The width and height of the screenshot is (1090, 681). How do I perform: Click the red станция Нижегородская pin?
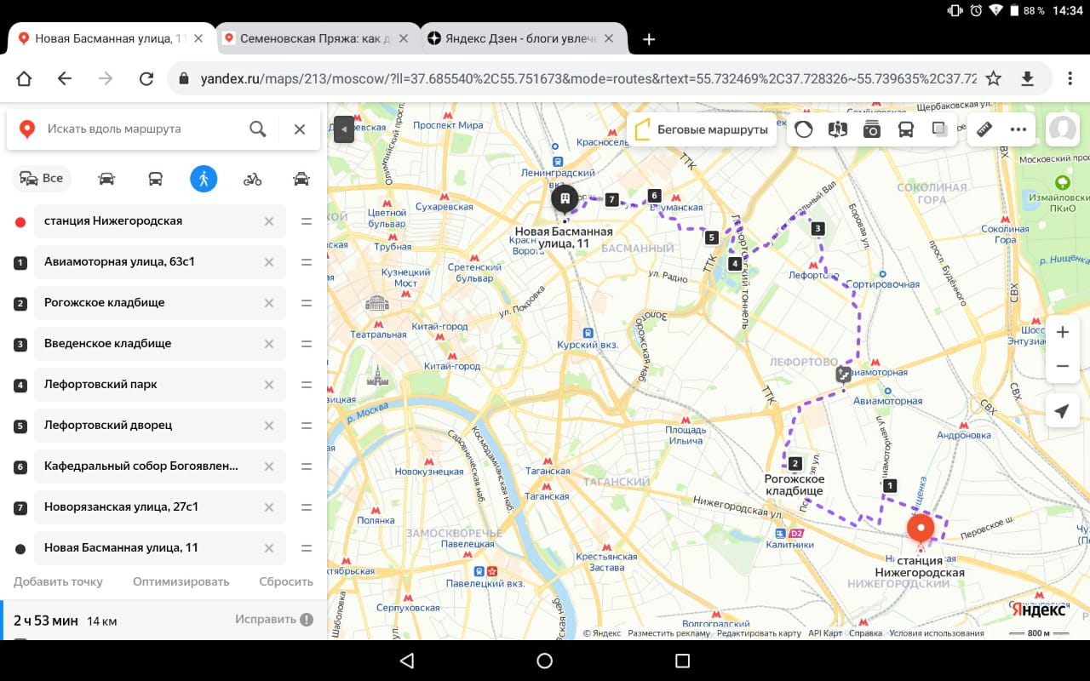pyautogui.click(x=920, y=529)
